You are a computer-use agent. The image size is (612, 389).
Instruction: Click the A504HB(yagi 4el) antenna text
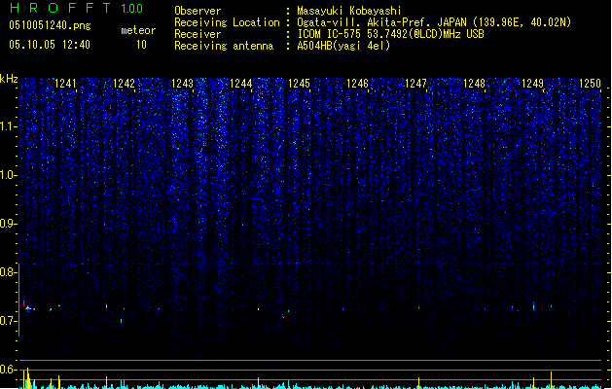[x=343, y=46]
